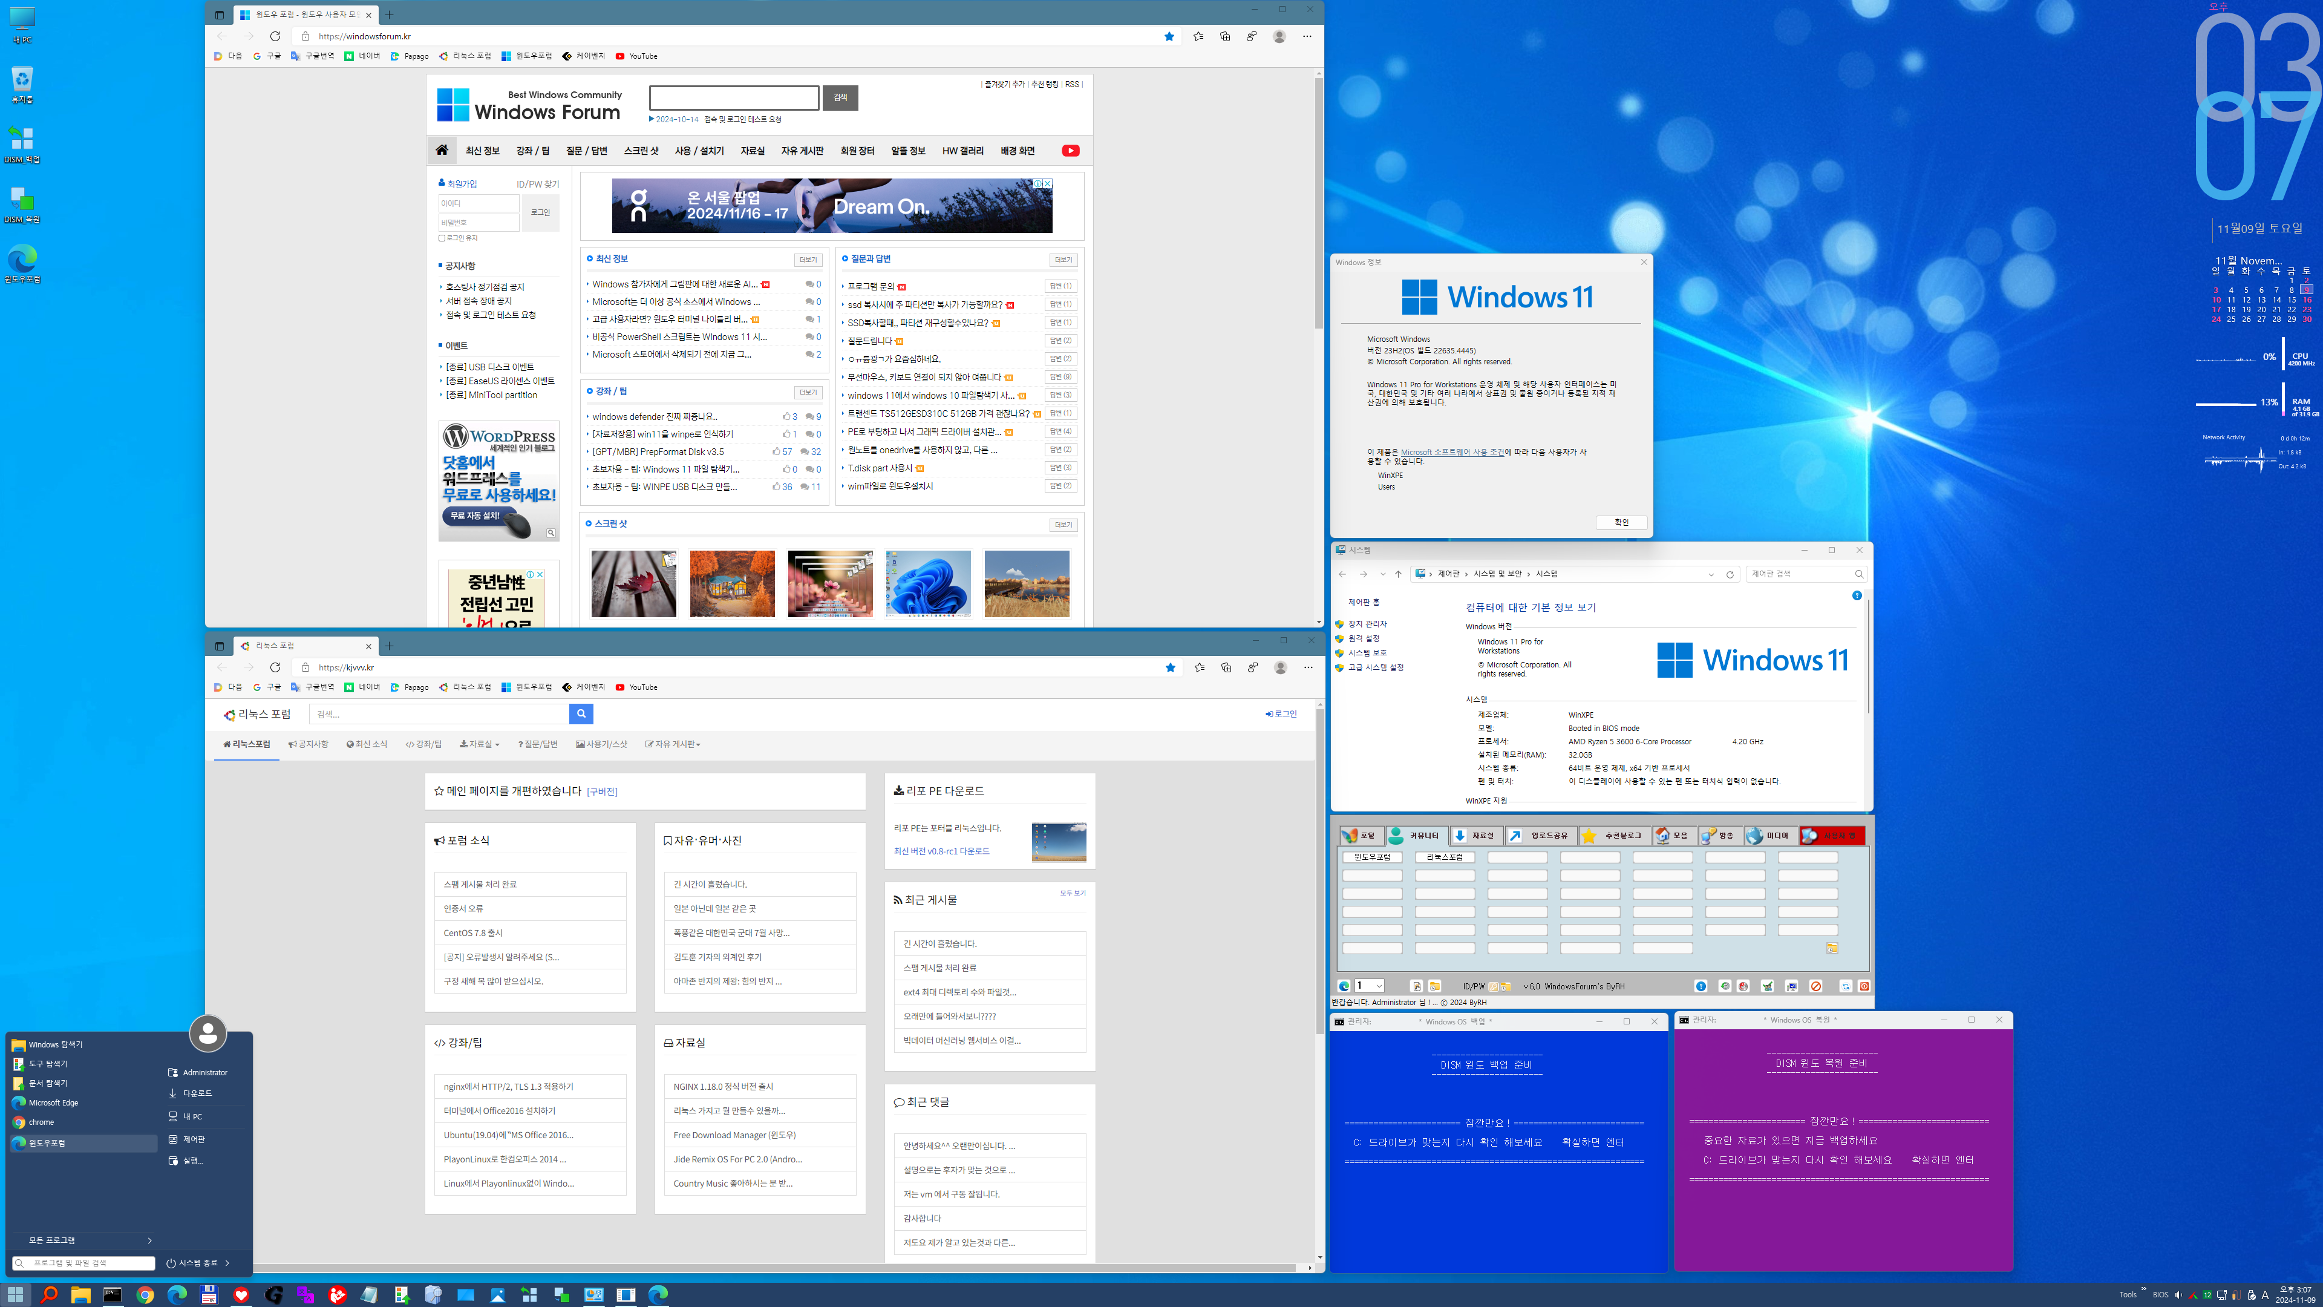Check the 로그인 유지 checkbox

pyautogui.click(x=442, y=238)
